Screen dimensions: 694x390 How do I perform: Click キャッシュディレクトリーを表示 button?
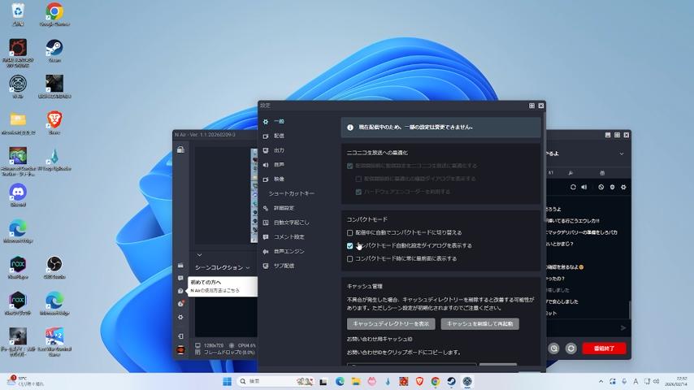(x=391, y=323)
